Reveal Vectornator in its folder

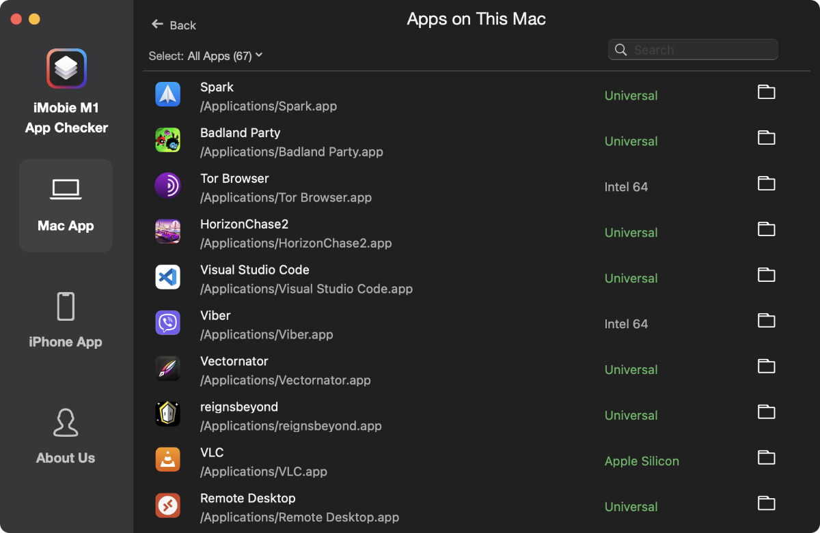pyautogui.click(x=766, y=366)
